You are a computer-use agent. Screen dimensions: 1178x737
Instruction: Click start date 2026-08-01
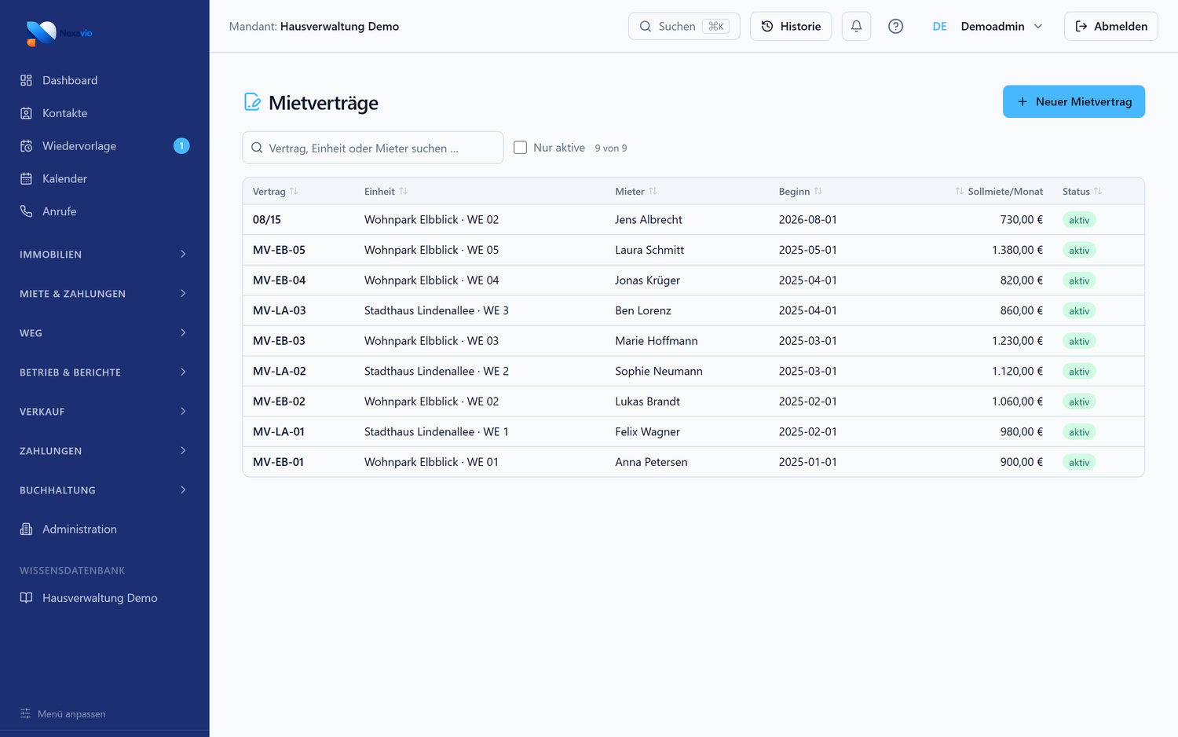tap(807, 220)
